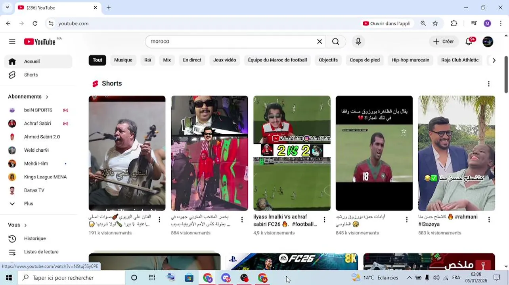The image size is (509, 285).
Task: Open Ahmed Sabiri 2.0 channel
Action: pos(38,137)
